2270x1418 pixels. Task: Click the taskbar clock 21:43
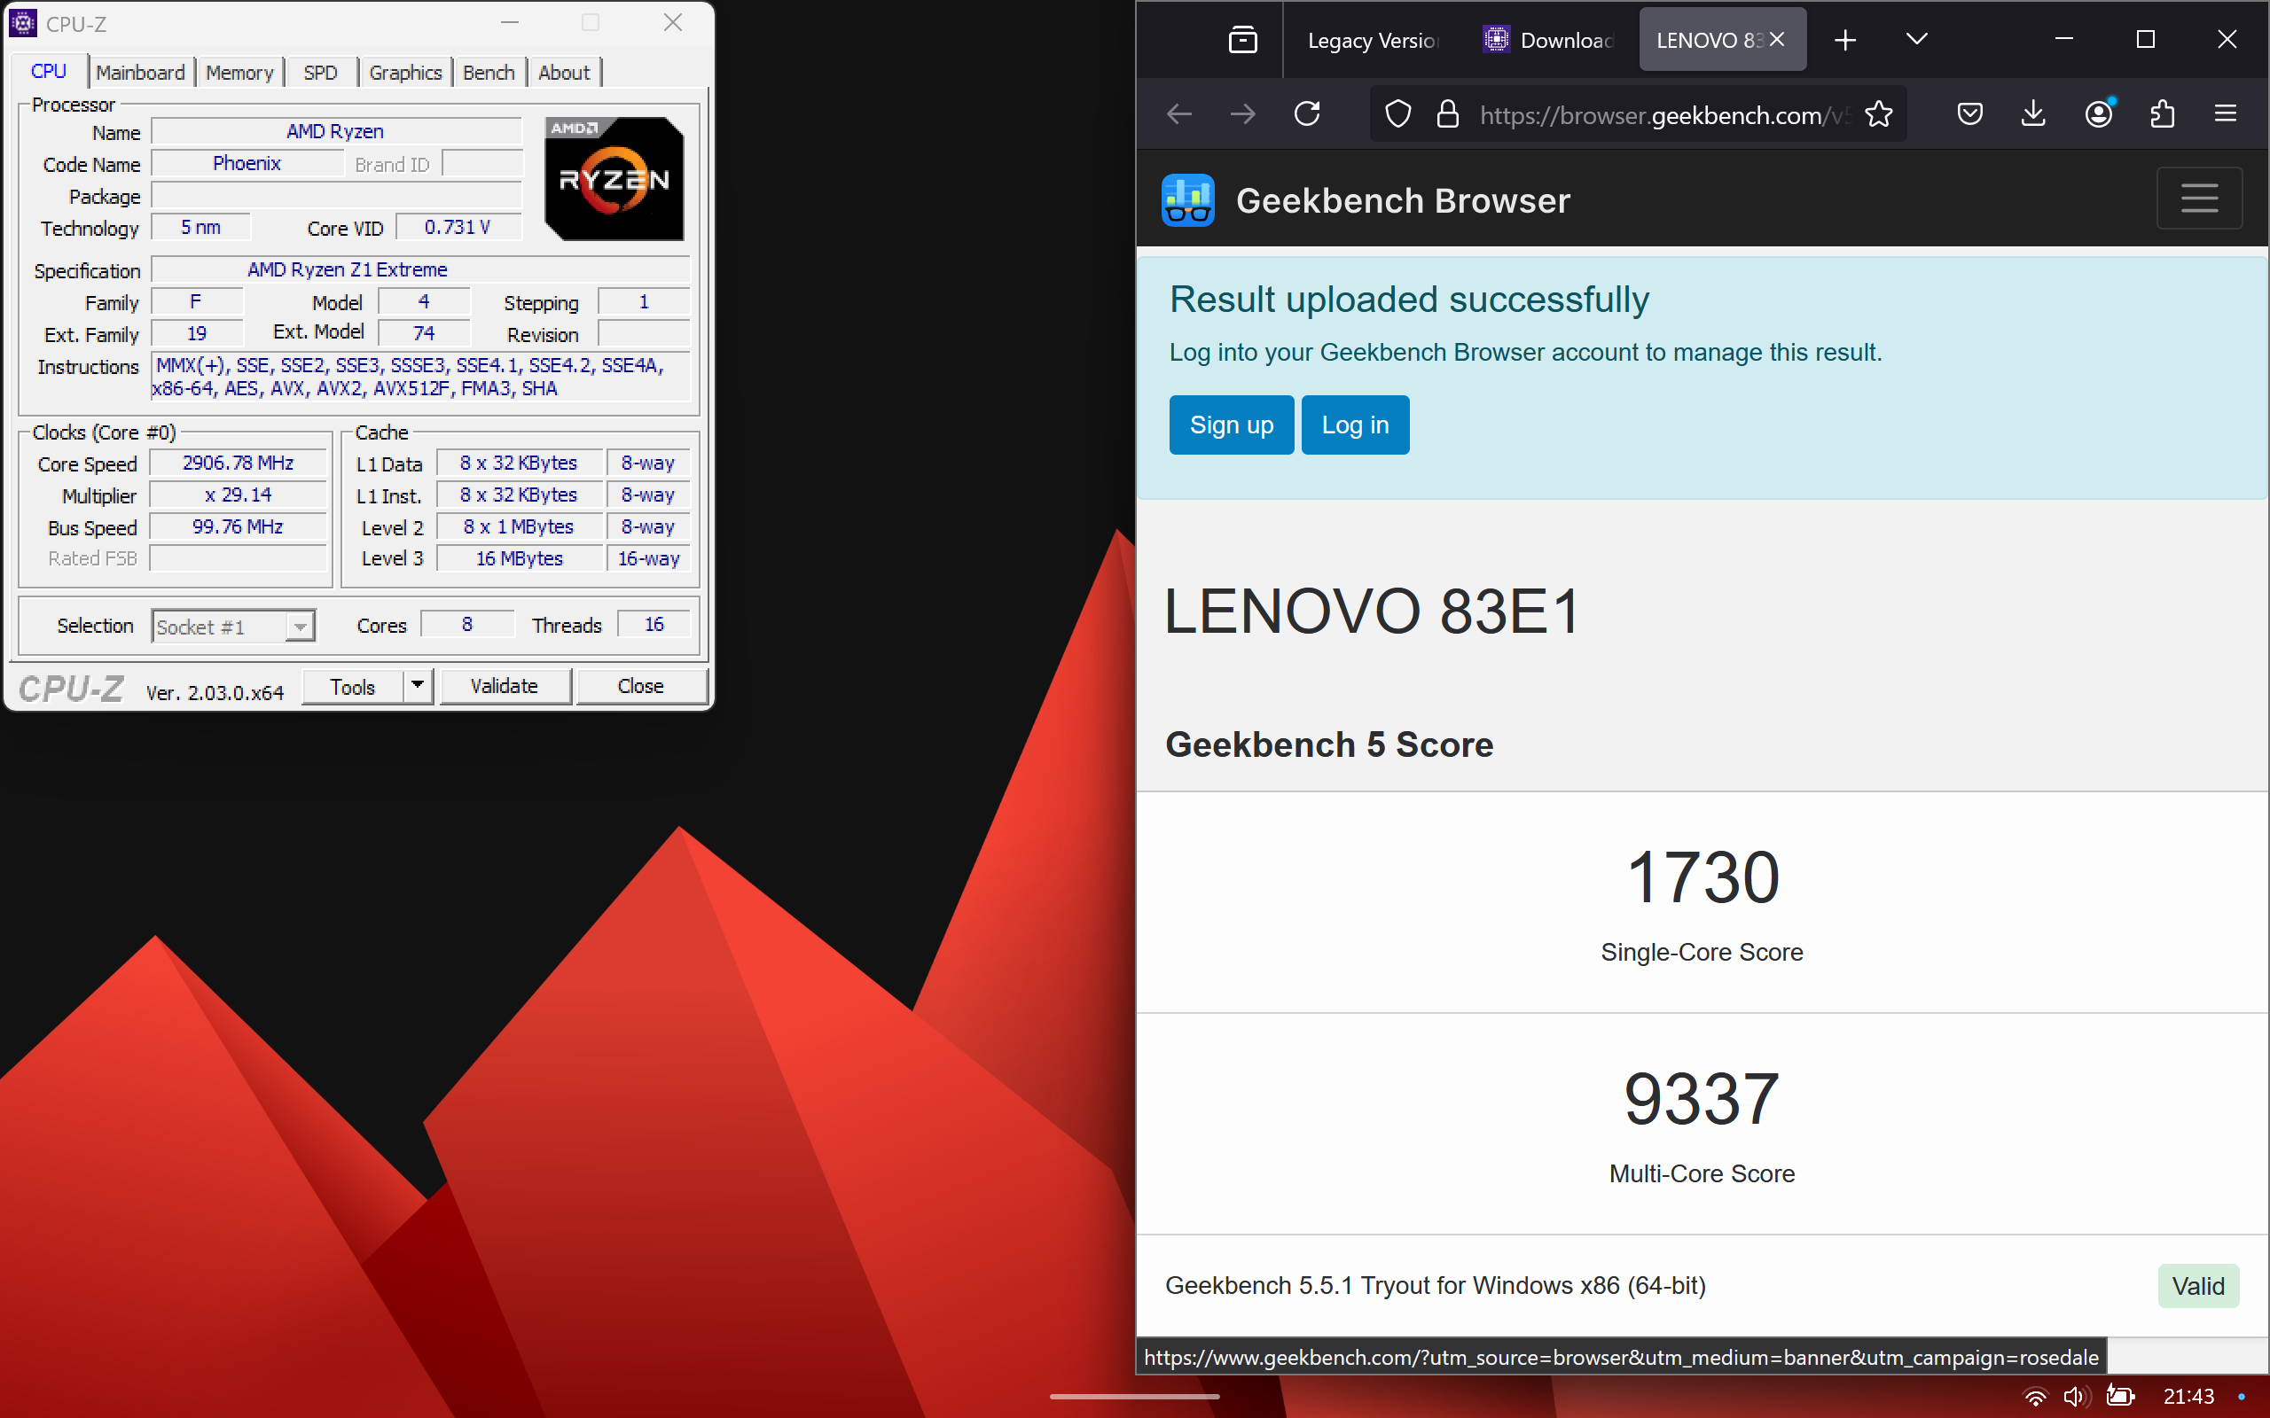(x=2188, y=1396)
